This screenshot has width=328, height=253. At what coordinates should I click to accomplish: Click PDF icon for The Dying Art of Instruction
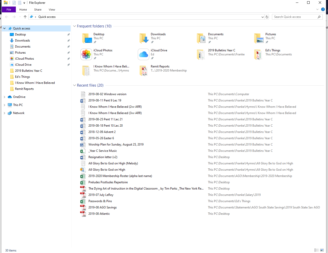[83, 189]
